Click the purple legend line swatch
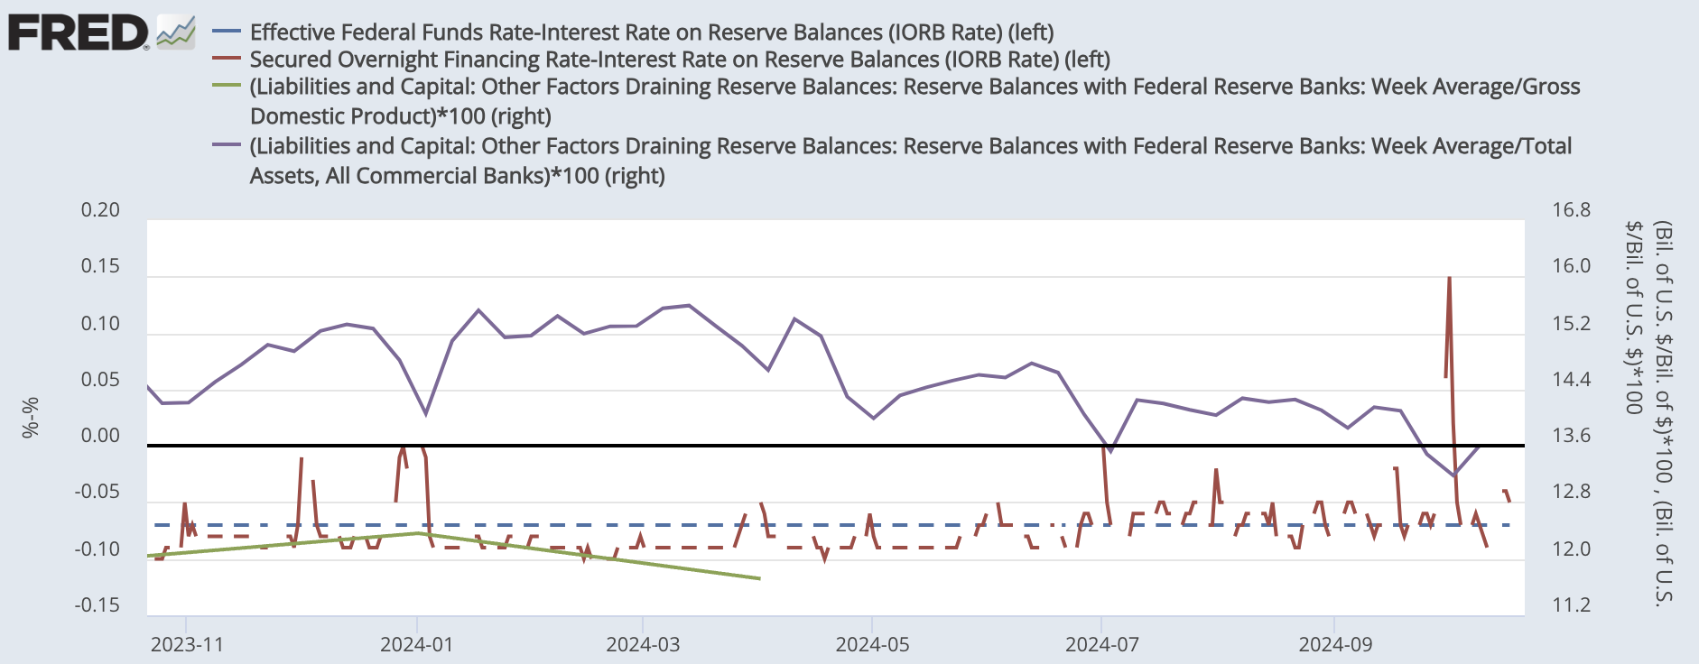This screenshot has height=664, width=1699. (226, 145)
